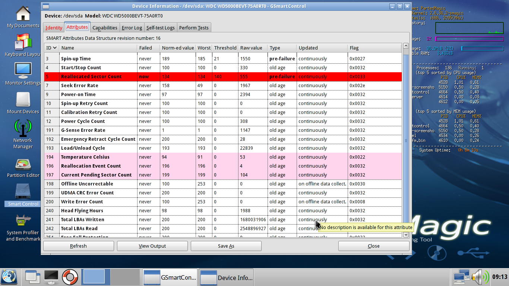Select the Smart Control desktop icon
This screenshot has height=286, width=509.
pos(23,195)
